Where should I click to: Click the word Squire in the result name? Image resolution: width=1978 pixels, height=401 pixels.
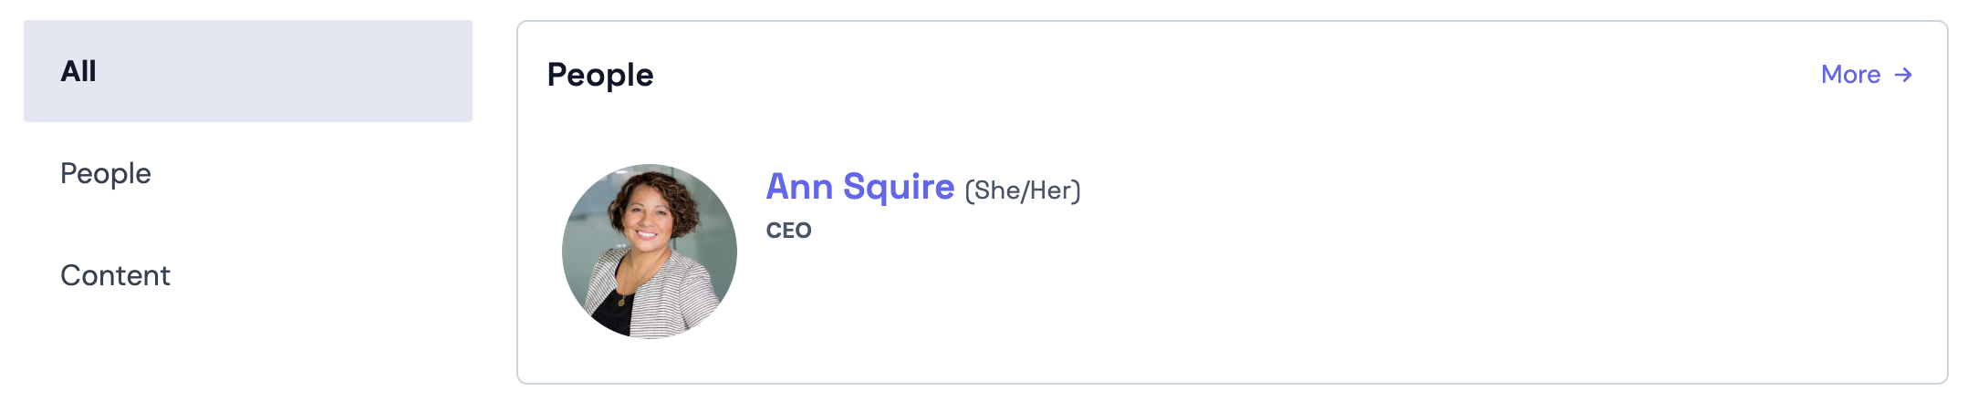[x=899, y=187]
